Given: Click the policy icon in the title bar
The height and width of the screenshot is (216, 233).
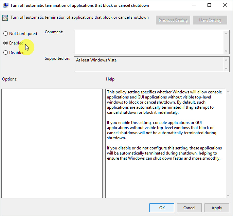Looking at the screenshot, I should 6,5.
